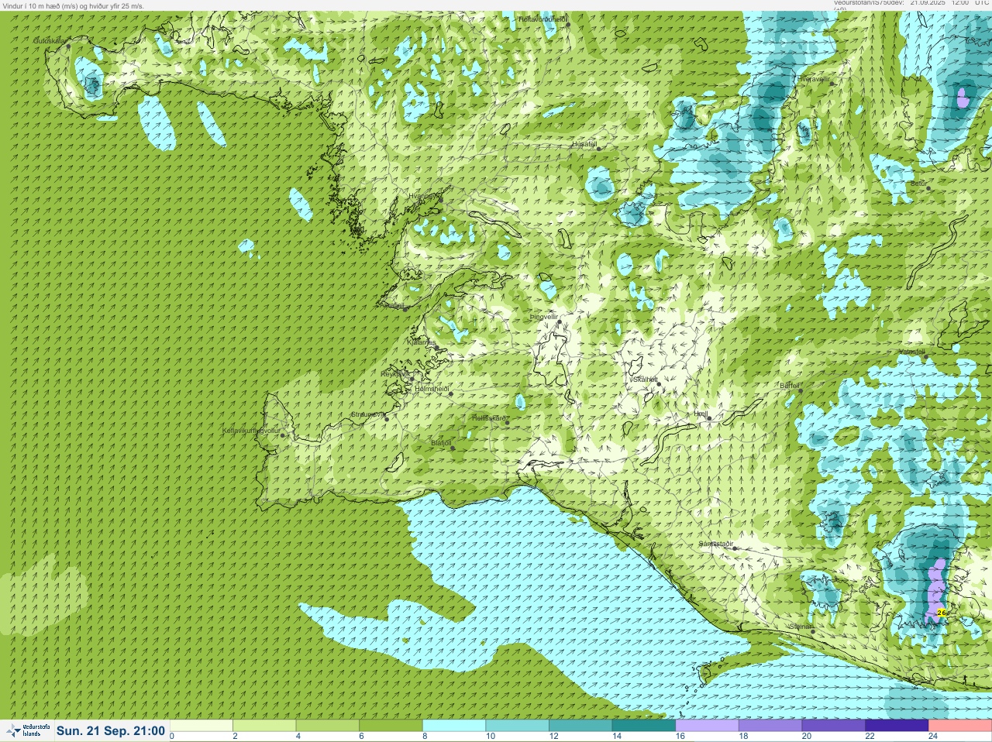The image size is (992, 742).
Task: Click the 22–24 m/s dark purple swatch
Action: click(897, 726)
